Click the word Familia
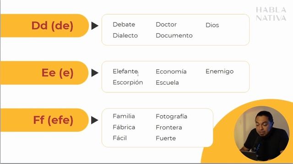 point(124,116)
